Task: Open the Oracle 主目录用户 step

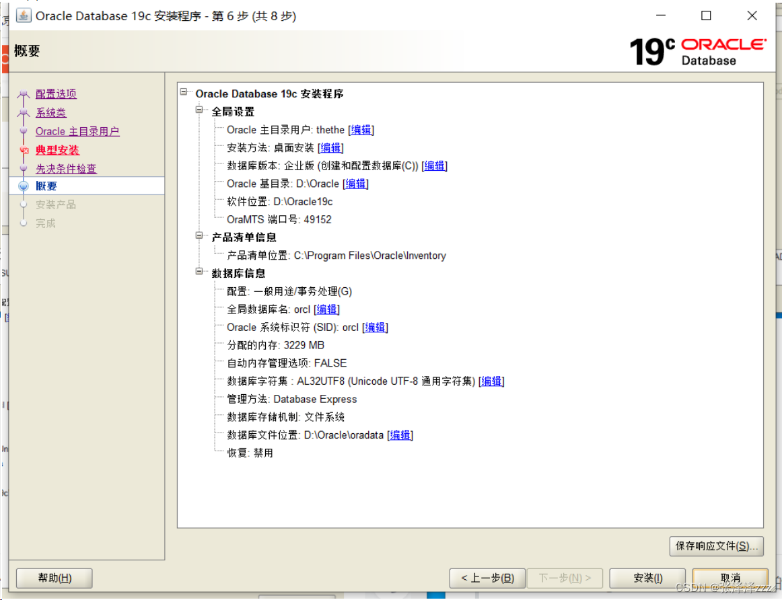Action: click(x=77, y=132)
